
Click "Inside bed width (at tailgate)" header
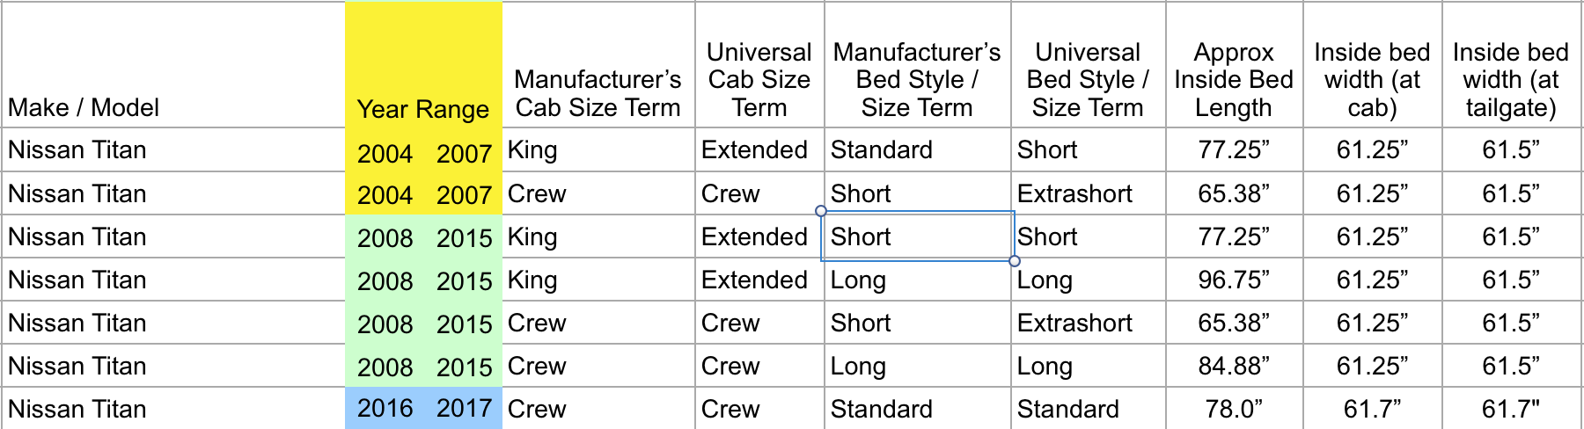tap(1510, 80)
